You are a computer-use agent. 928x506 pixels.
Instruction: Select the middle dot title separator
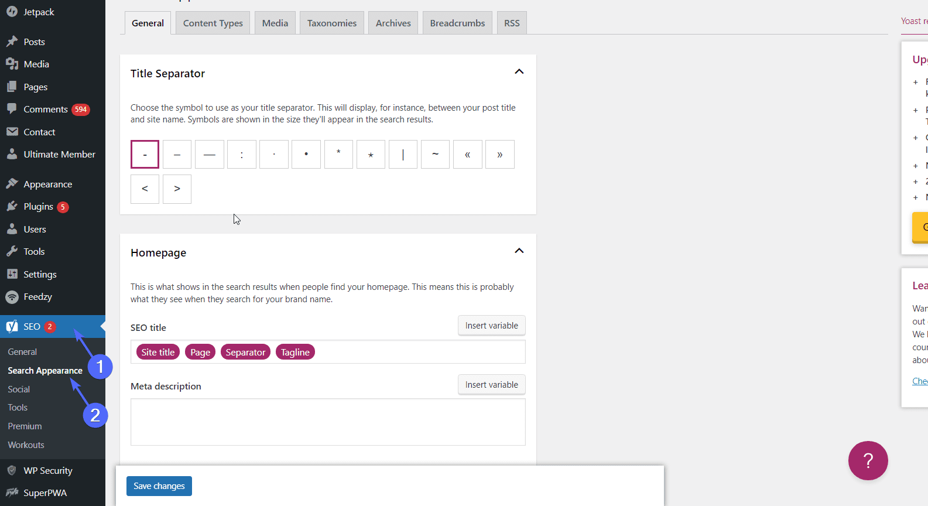(274, 155)
